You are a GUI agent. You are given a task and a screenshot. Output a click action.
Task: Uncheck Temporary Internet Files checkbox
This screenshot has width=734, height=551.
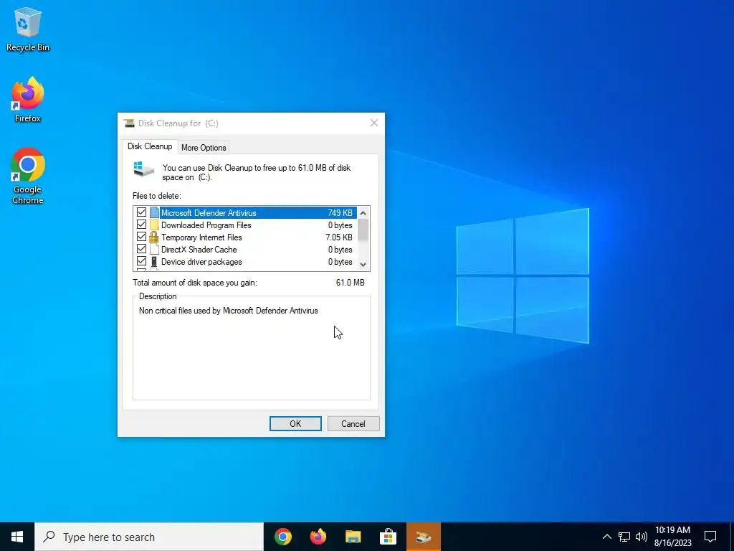tap(141, 237)
